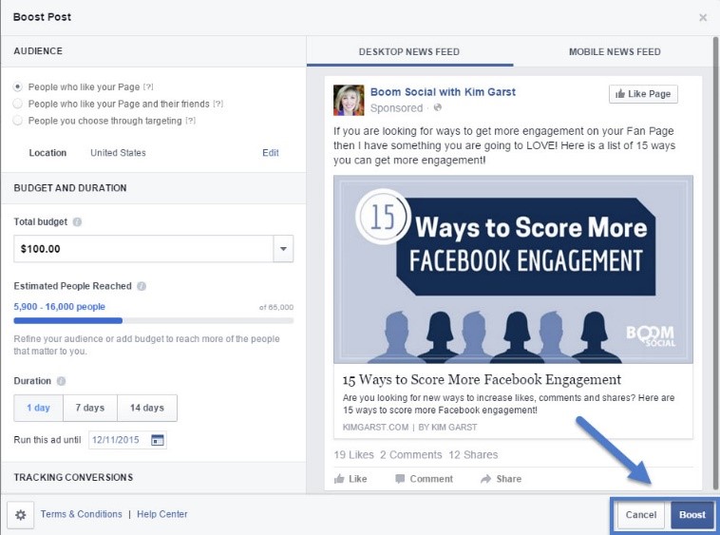View the 2 Comments count
Viewport: 720px width, 535px height.
pyautogui.click(x=411, y=455)
